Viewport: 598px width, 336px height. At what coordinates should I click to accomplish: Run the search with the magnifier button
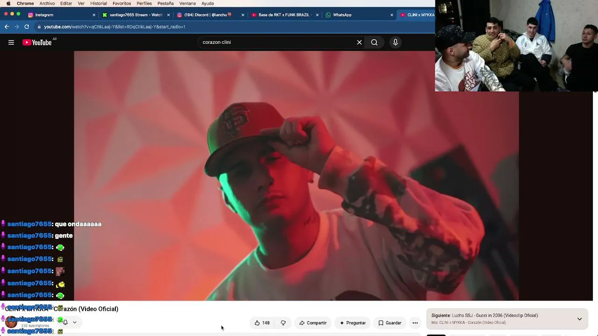pyautogui.click(x=374, y=42)
